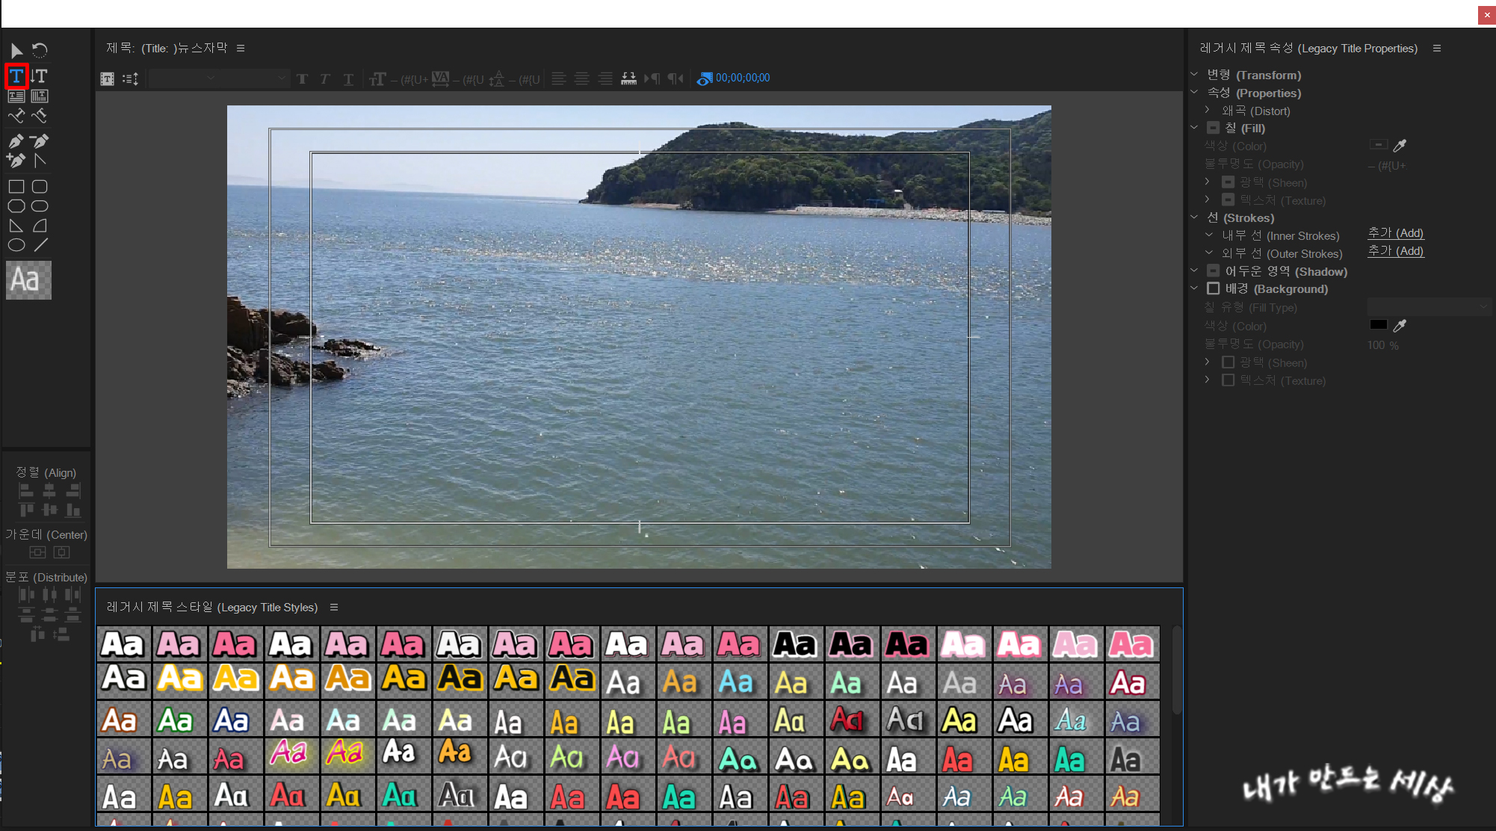Screen dimensions: 1496x831
Task: Select the Rectangle shape tool
Action: coord(16,187)
